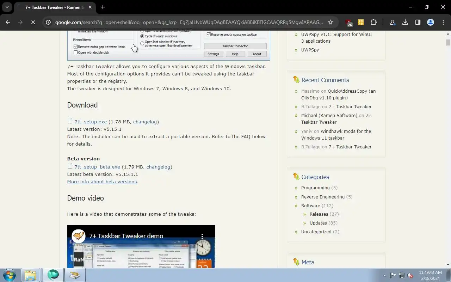The width and height of the screenshot is (451, 282).
Task: Show the Downloads tray
Action: click(405, 22)
